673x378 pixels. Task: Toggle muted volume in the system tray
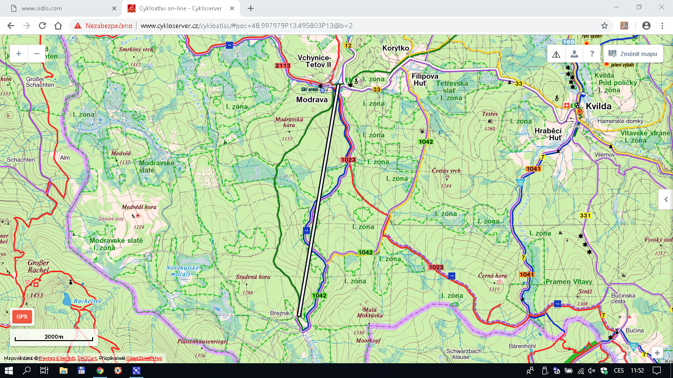point(592,371)
